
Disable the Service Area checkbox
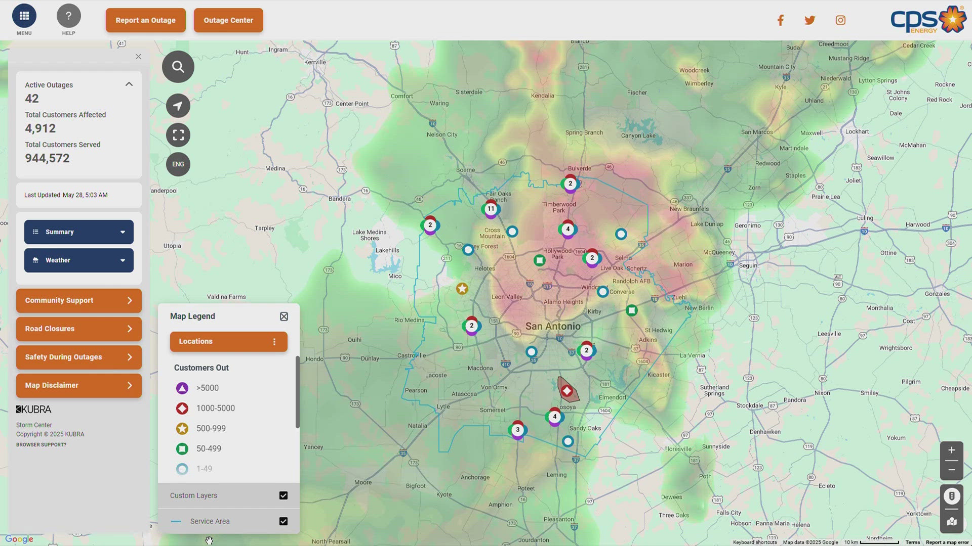point(283,521)
